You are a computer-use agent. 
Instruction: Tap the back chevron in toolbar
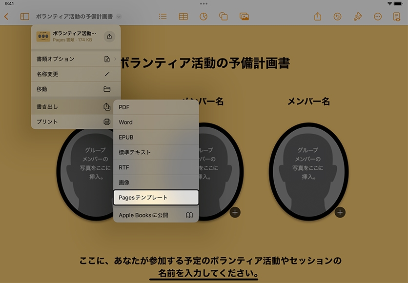6,17
